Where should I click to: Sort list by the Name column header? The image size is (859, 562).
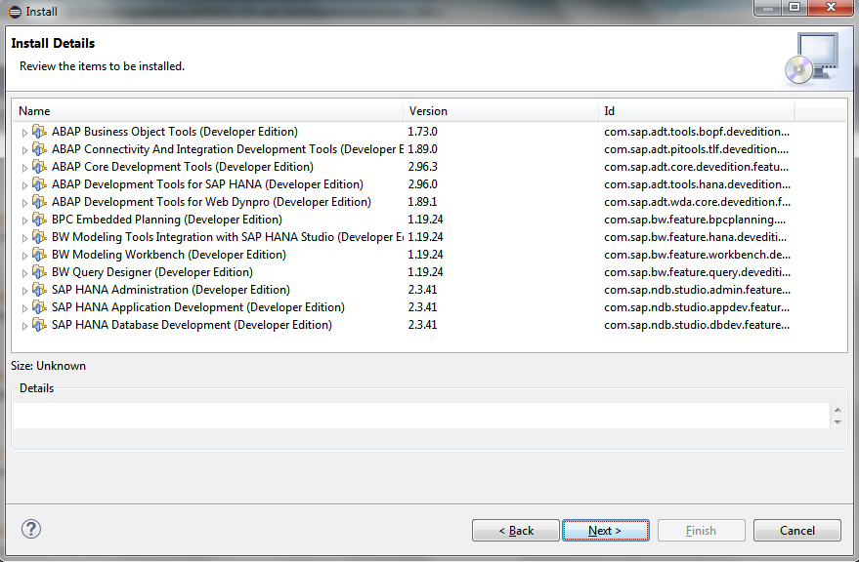(208, 111)
